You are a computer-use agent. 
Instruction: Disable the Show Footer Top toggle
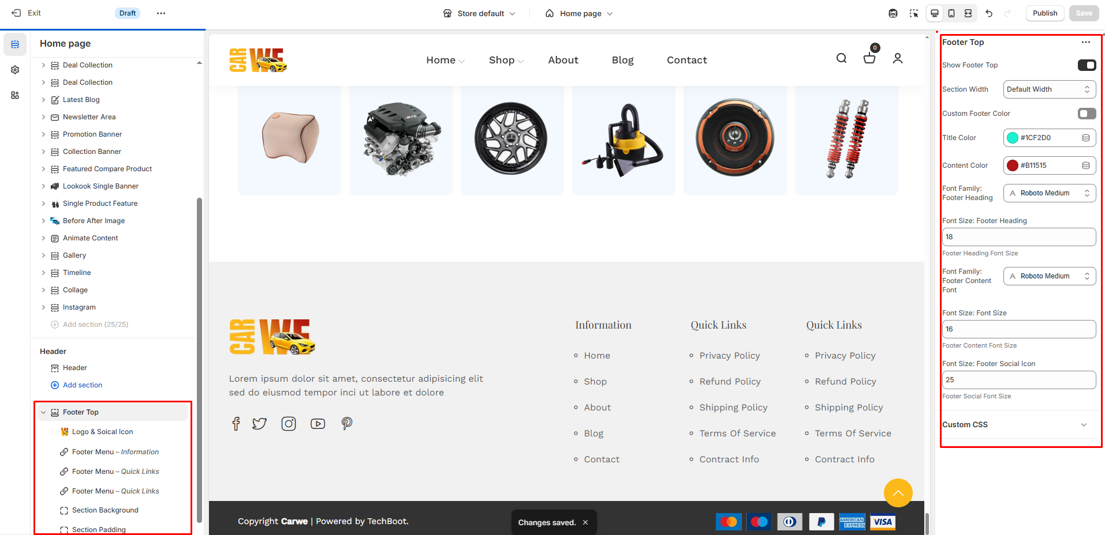1087,65
